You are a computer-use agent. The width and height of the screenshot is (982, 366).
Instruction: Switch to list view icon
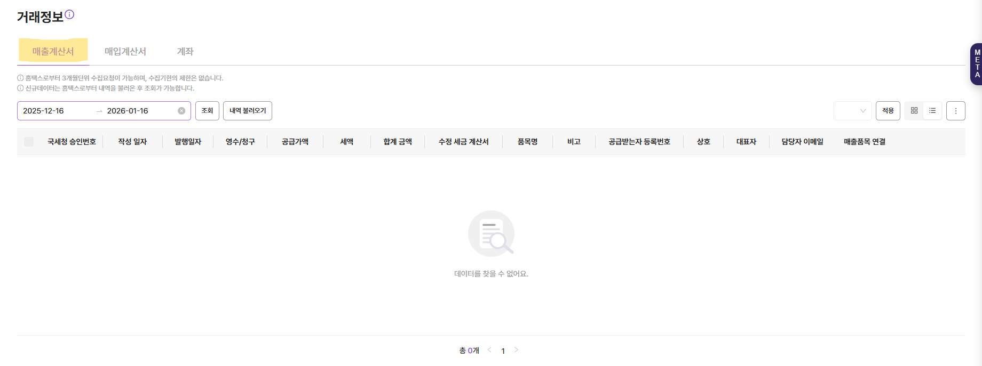pos(932,111)
